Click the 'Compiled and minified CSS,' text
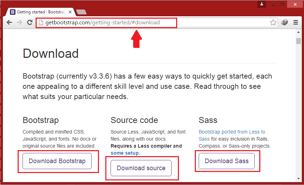This screenshot has height=185, width=304. click(54, 132)
